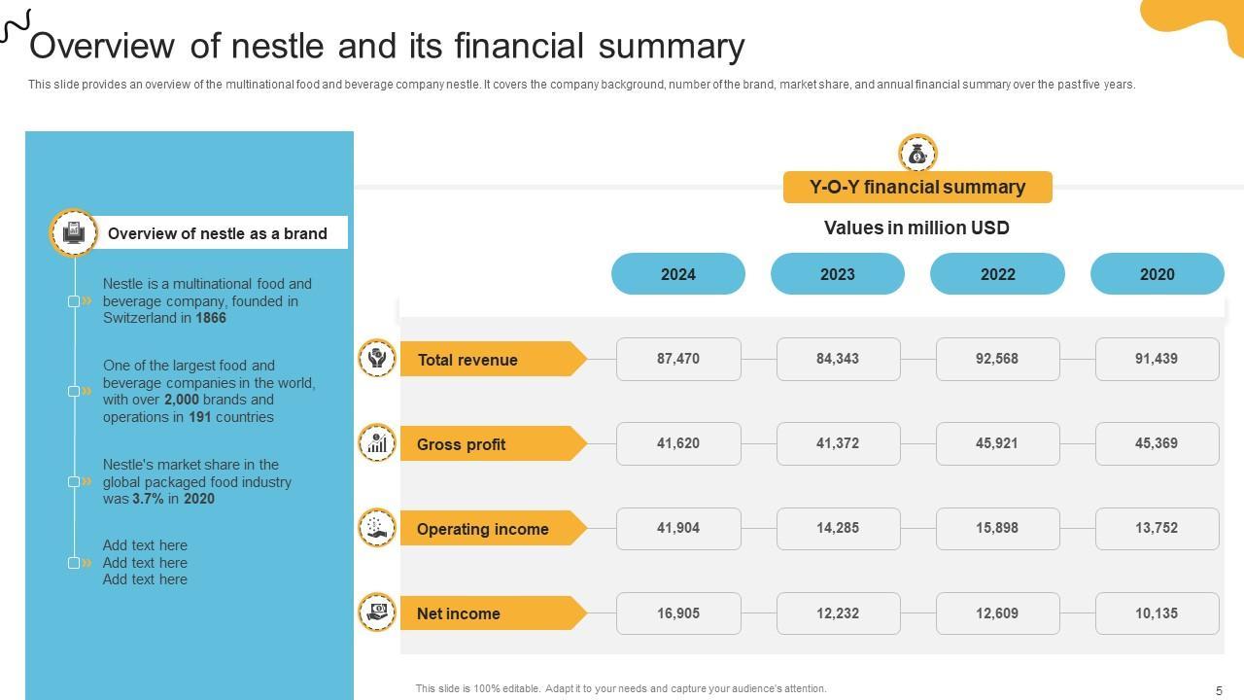Image resolution: width=1244 pixels, height=700 pixels.
Task: Select the 2022 year header pill
Action: click(x=997, y=274)
